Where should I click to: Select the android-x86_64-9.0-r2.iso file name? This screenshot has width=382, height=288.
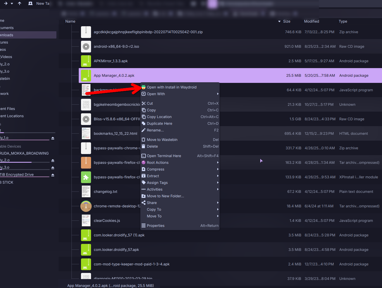(x=116, y=46)
